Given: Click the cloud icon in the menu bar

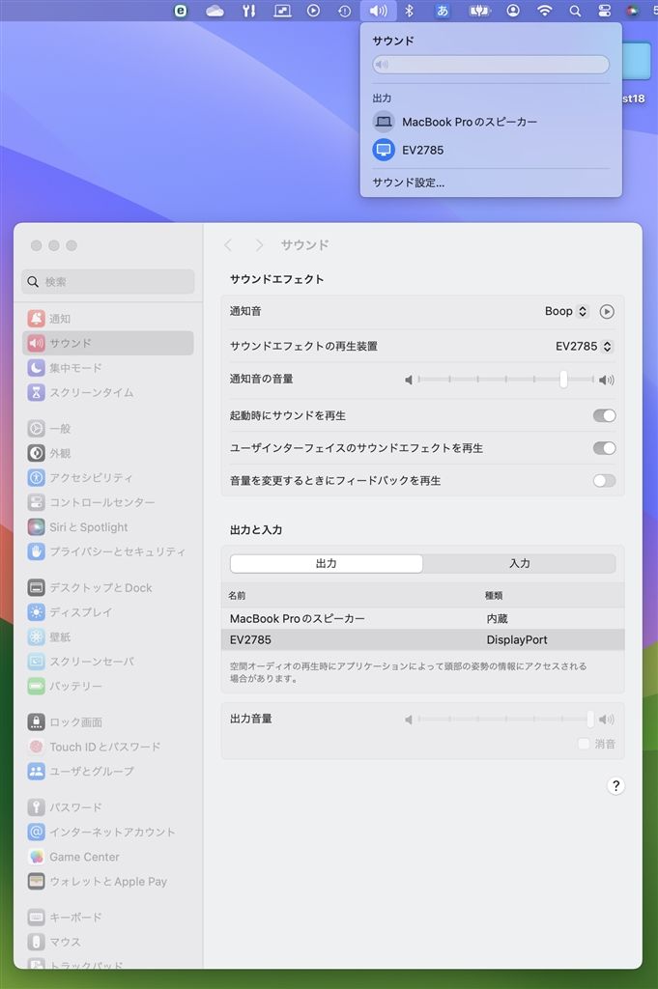Looking at the screenshot, I should (215, 11).
